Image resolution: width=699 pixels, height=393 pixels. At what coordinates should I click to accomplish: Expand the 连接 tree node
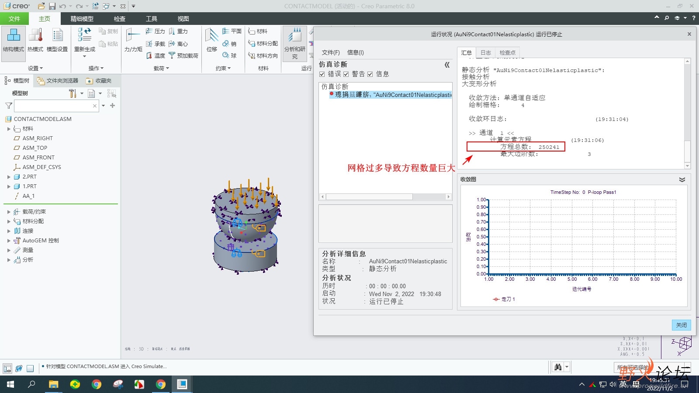point(9,231)
